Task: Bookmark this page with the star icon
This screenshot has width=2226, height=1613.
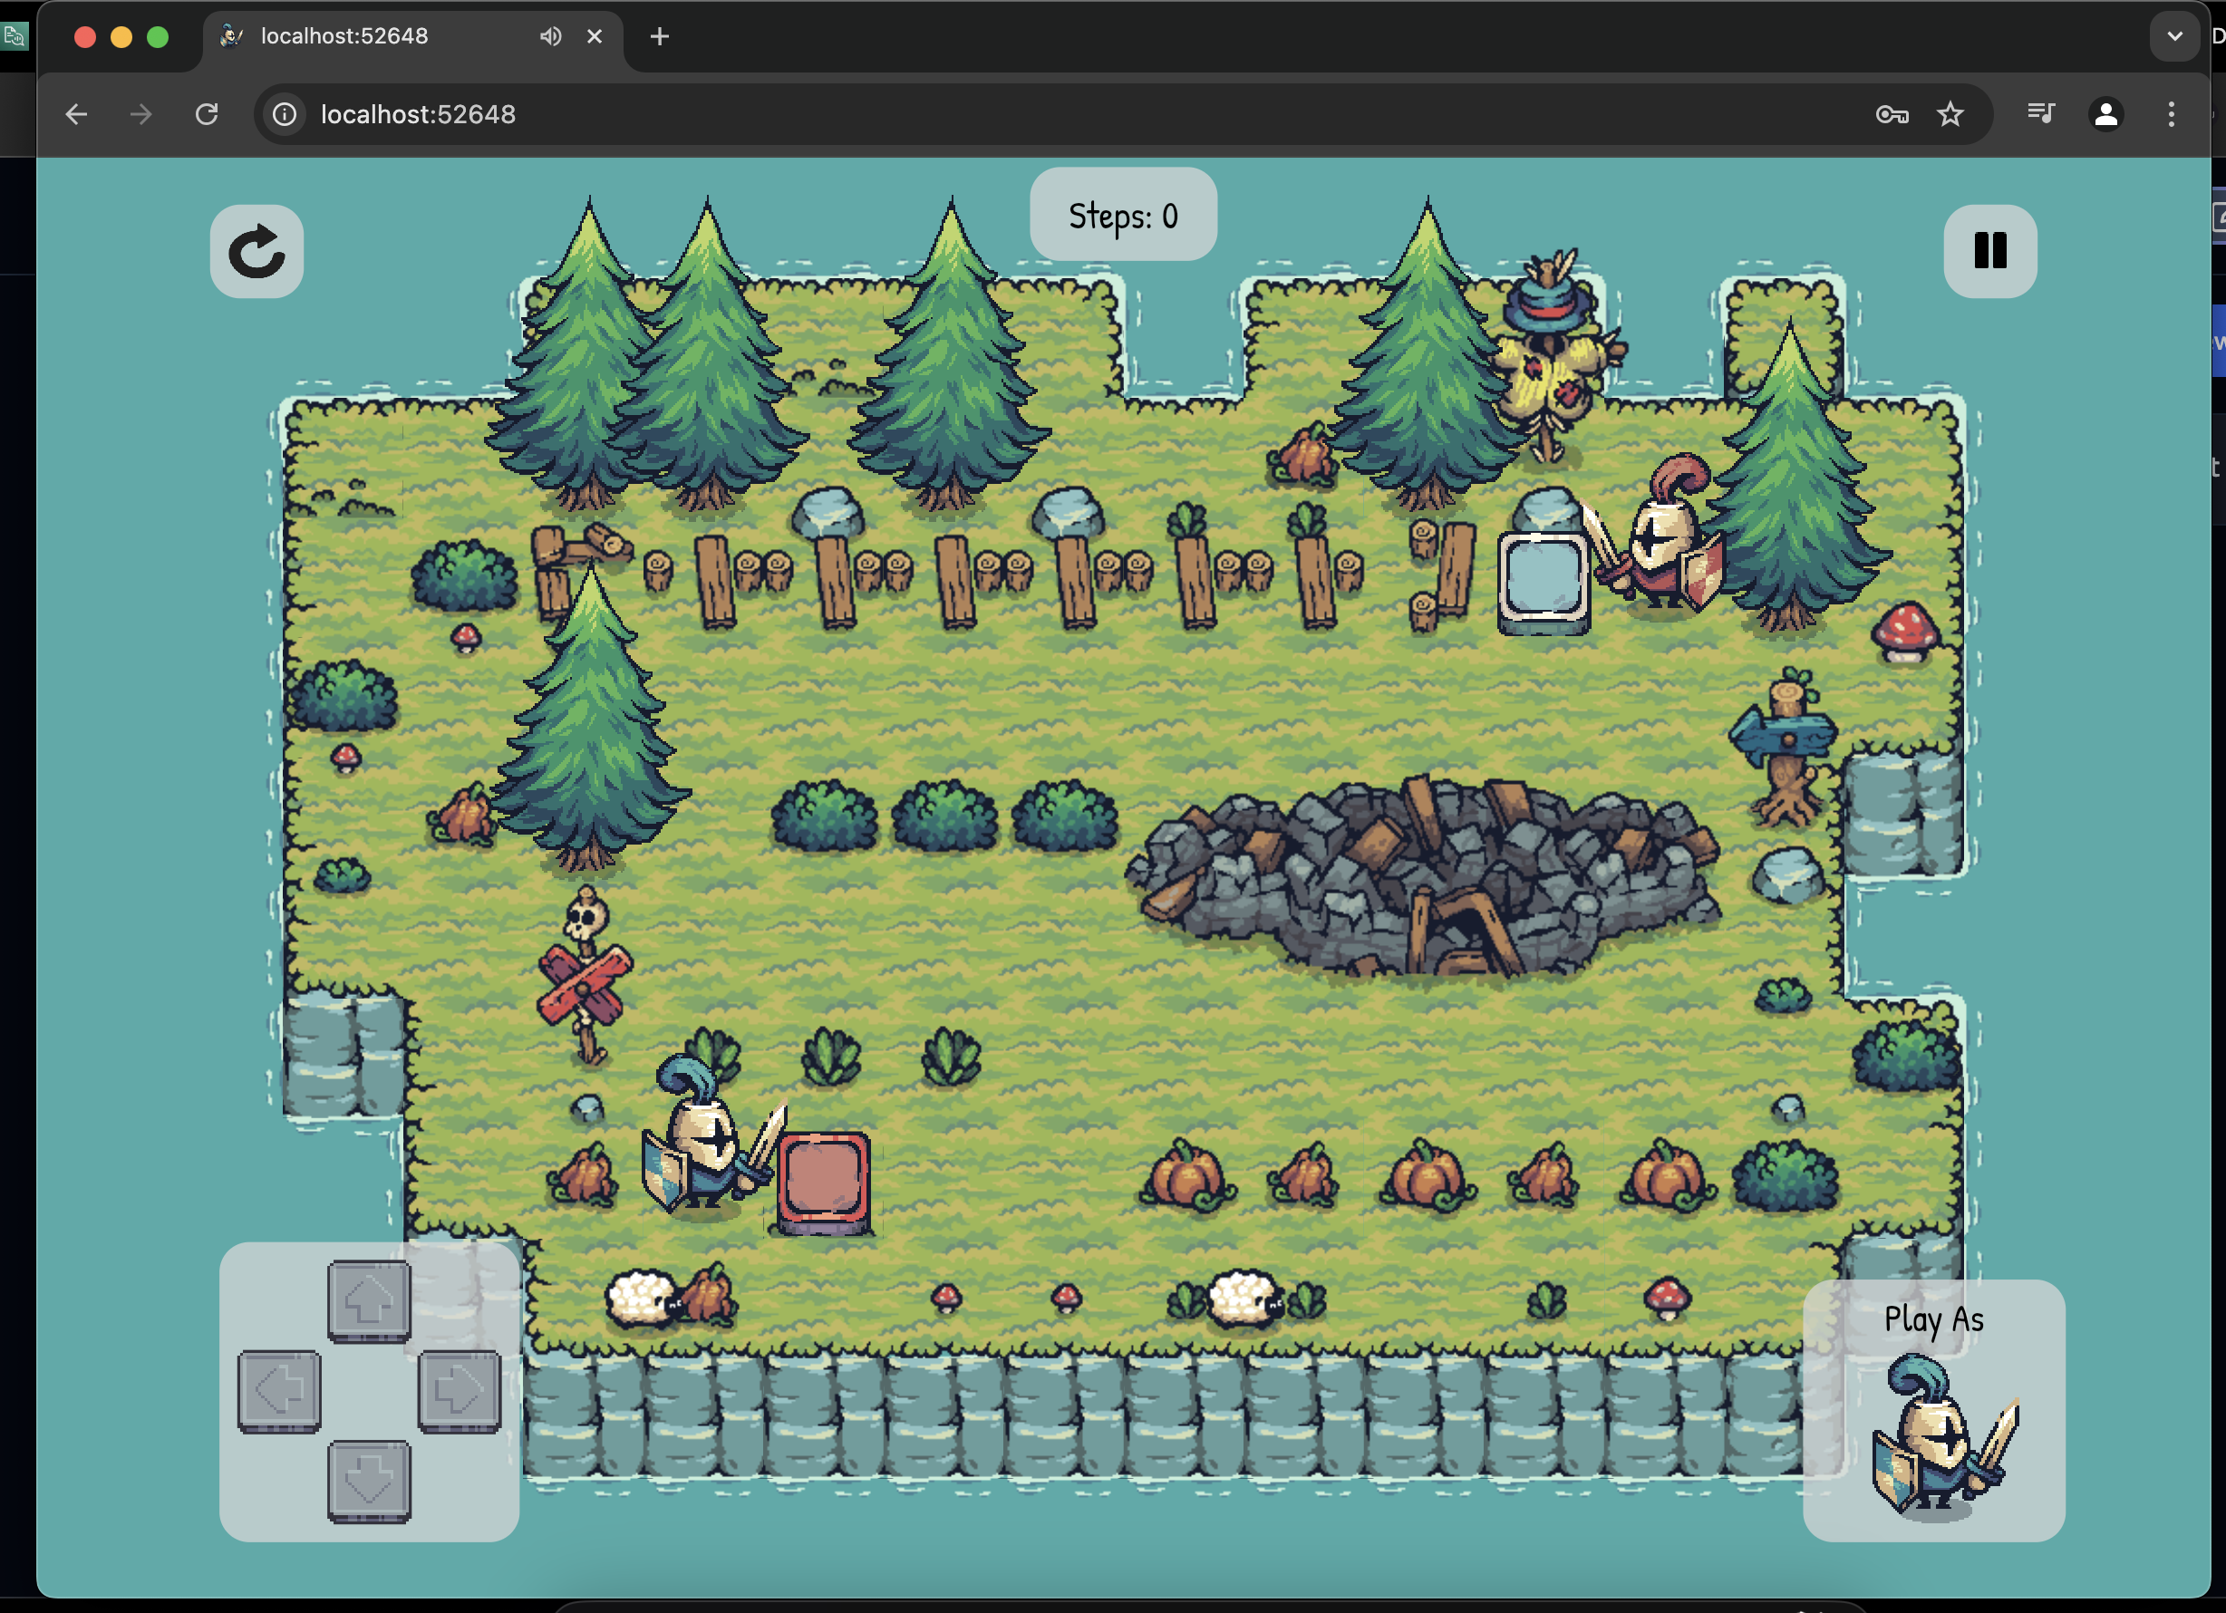Action: pos(1950,115)
